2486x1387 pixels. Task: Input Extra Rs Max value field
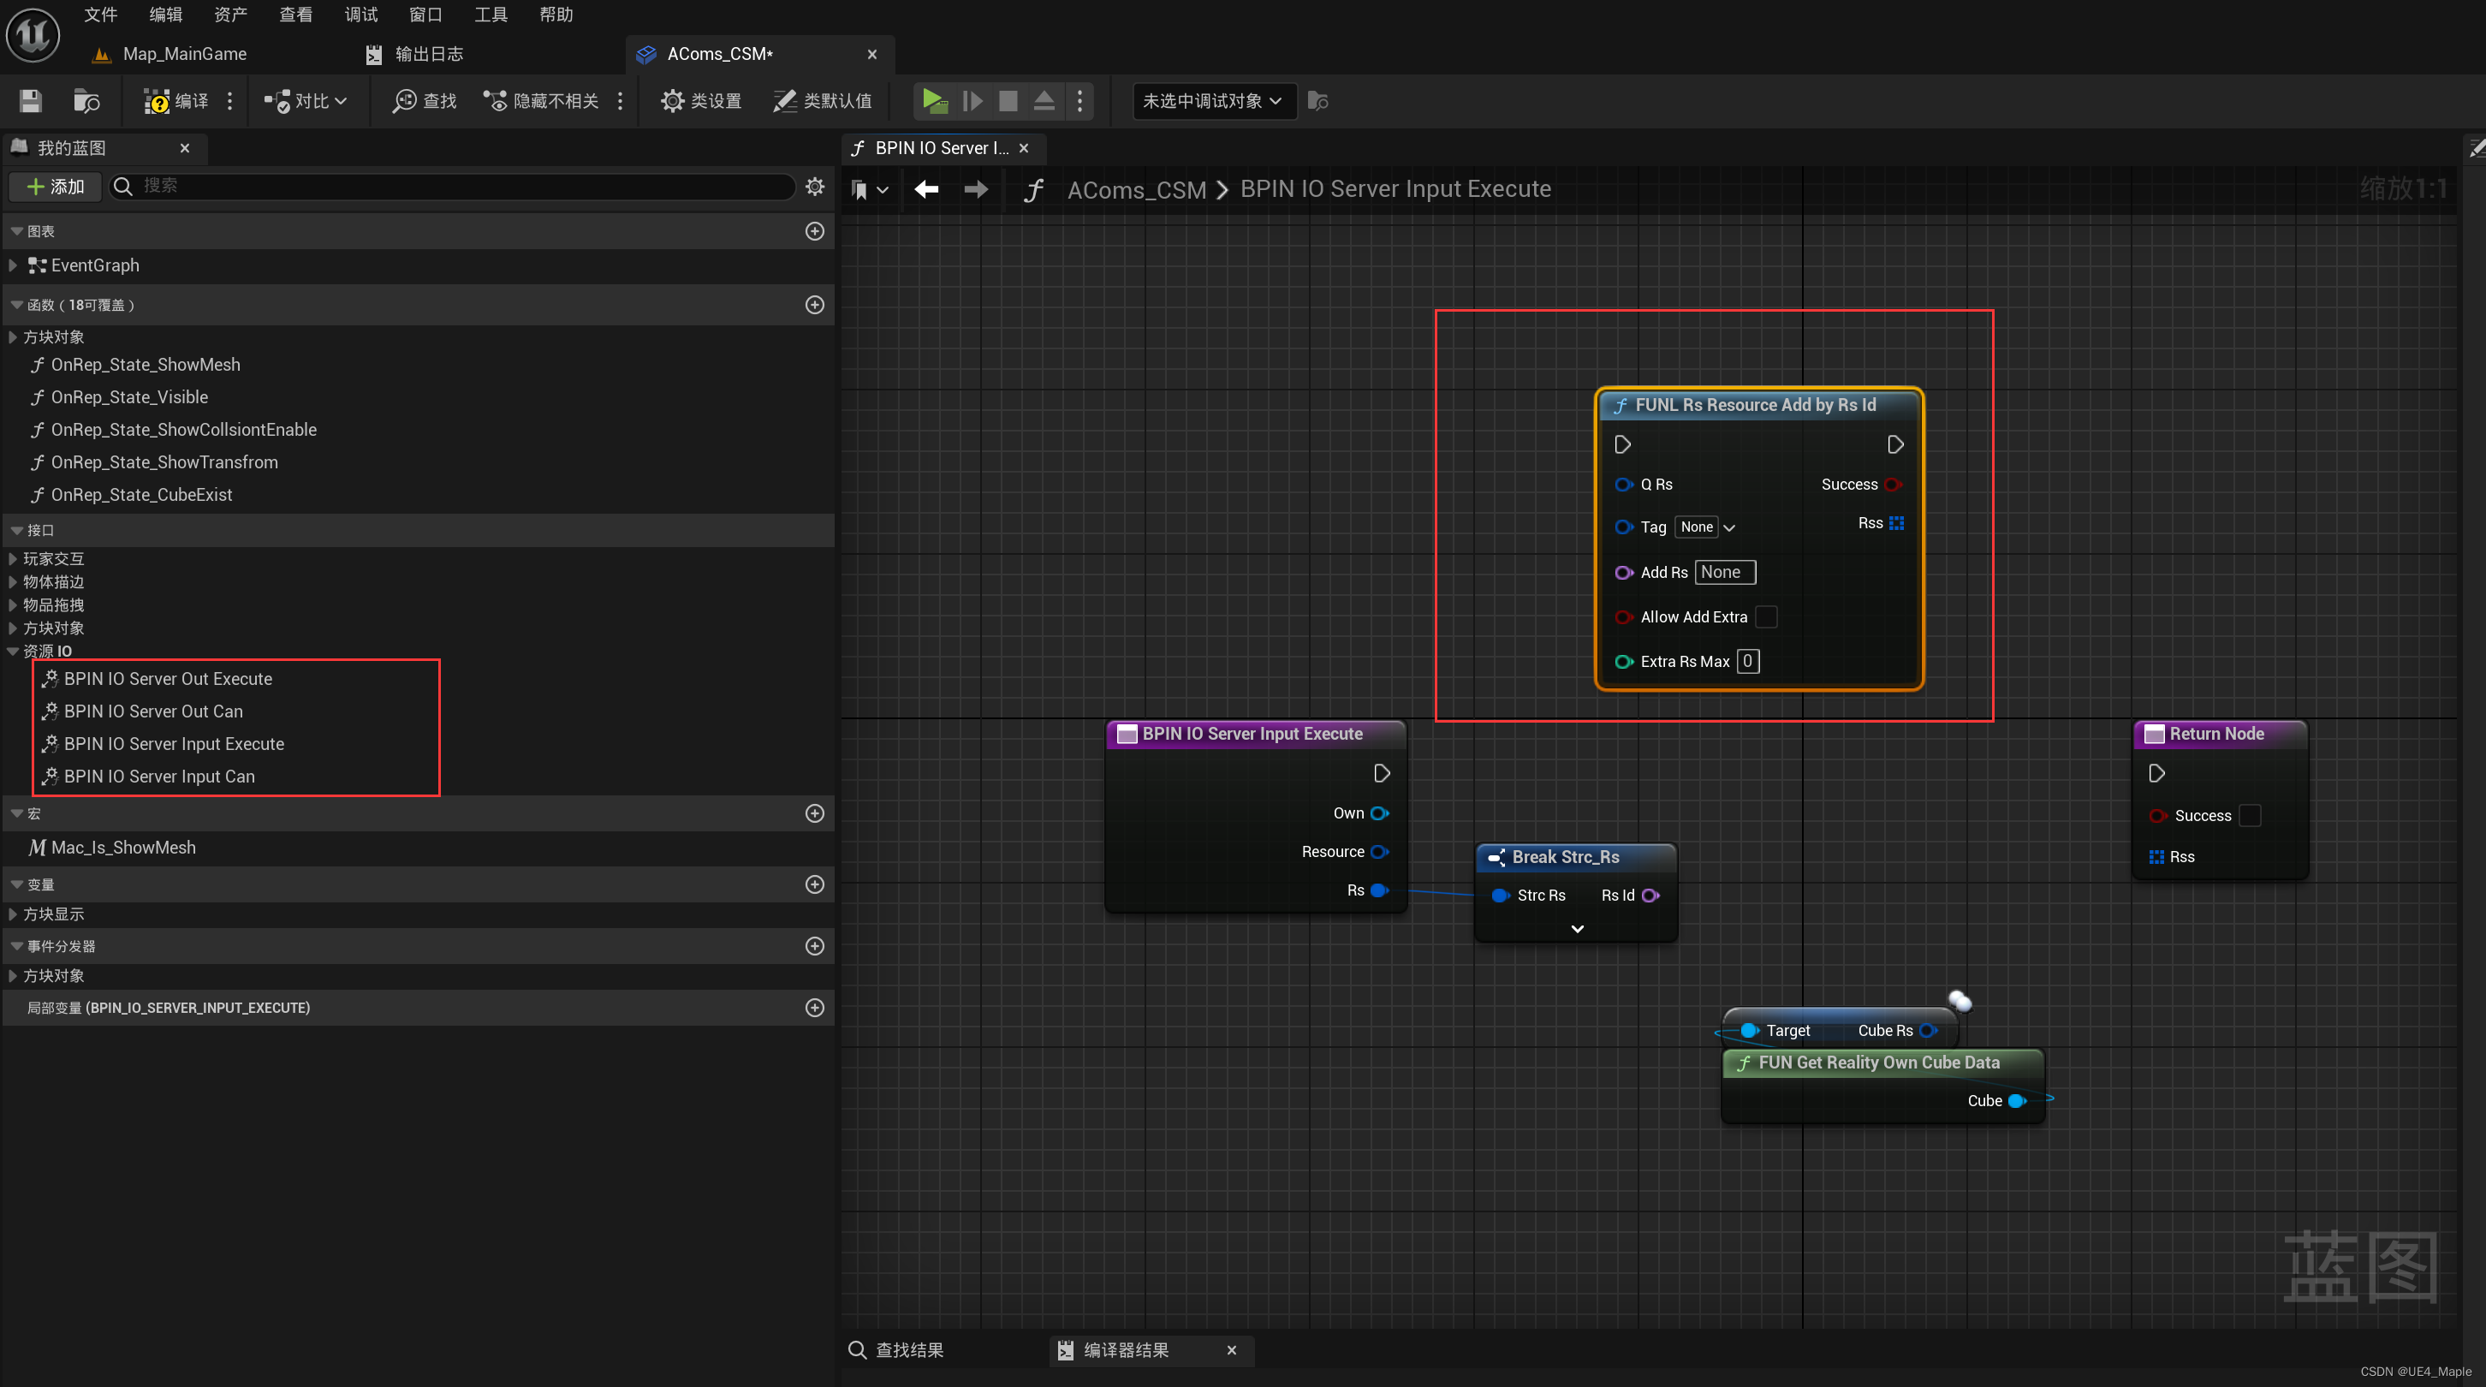click(1745, 661)
